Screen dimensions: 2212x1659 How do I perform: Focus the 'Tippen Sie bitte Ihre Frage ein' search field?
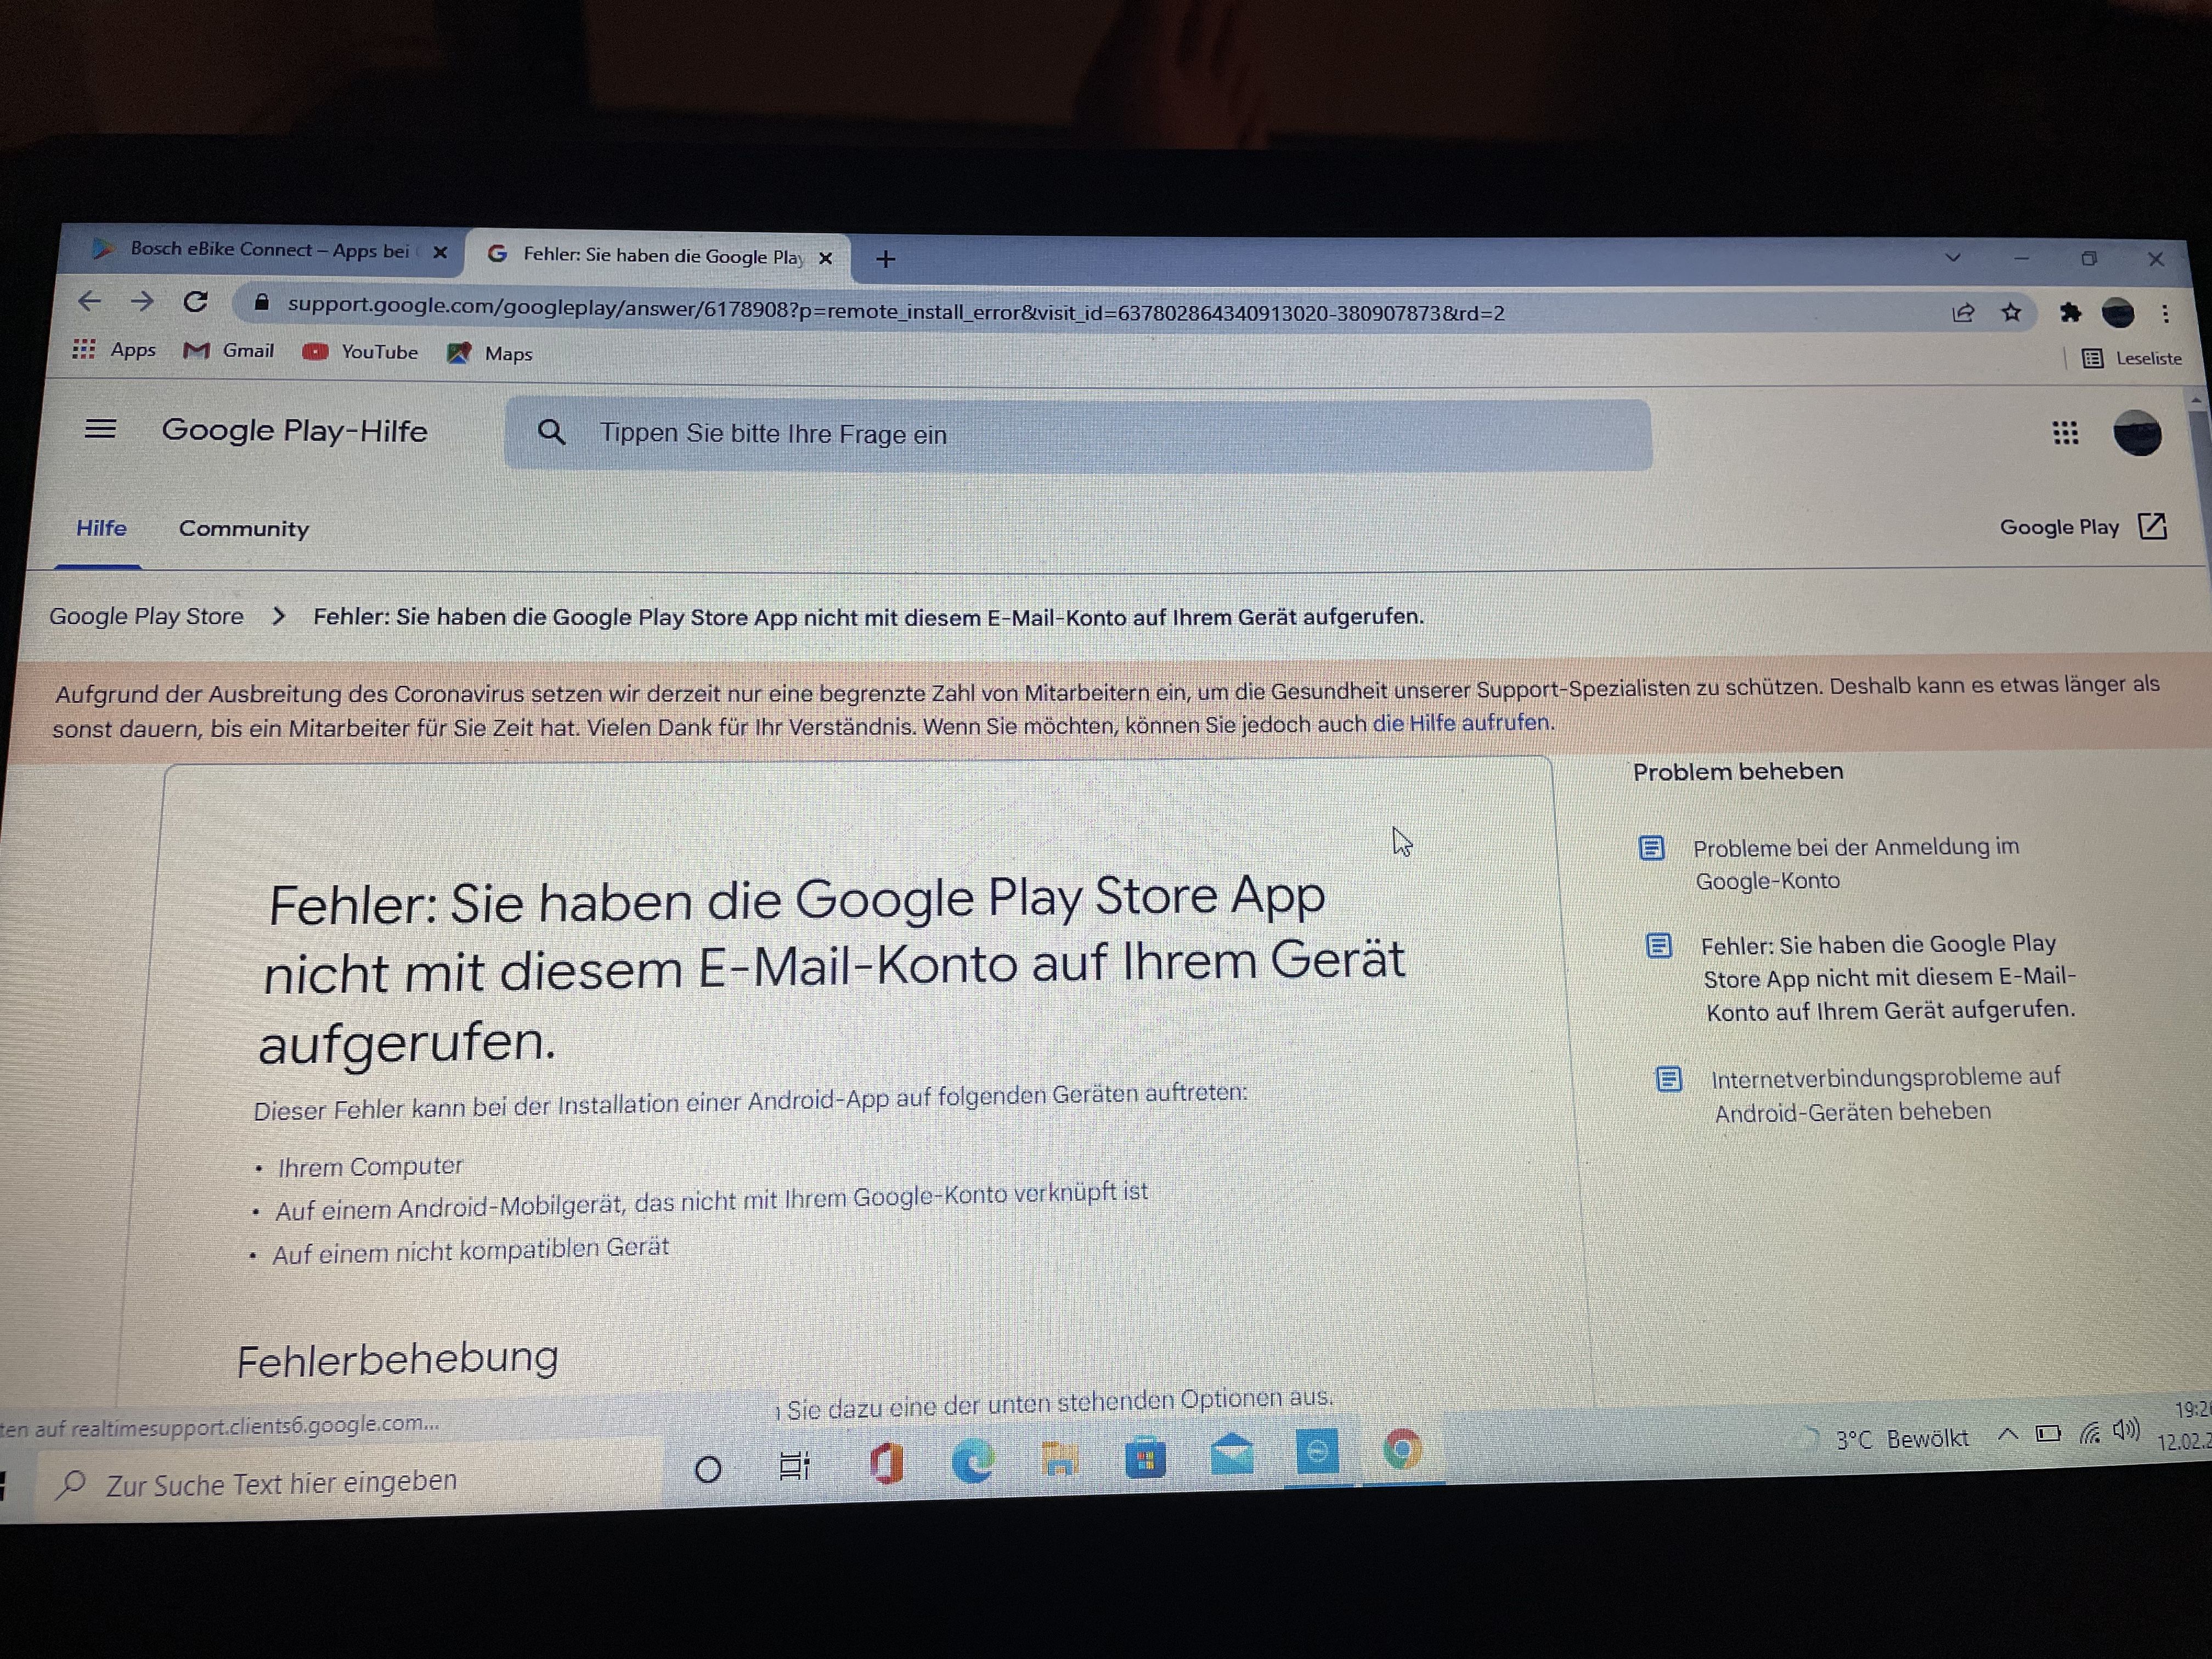pyautogui.click(x=1078, y=434)
